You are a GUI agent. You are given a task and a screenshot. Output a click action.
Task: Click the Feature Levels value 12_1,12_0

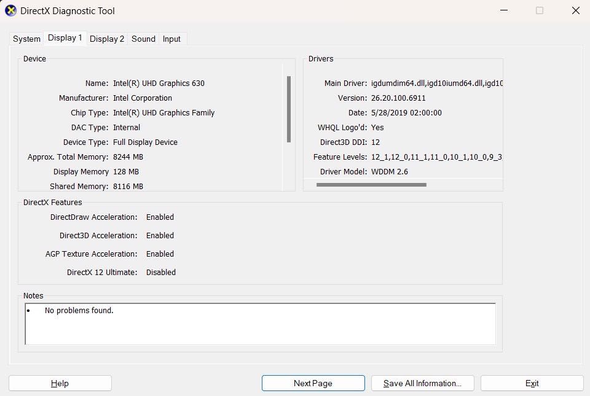(x=436, y=157)
